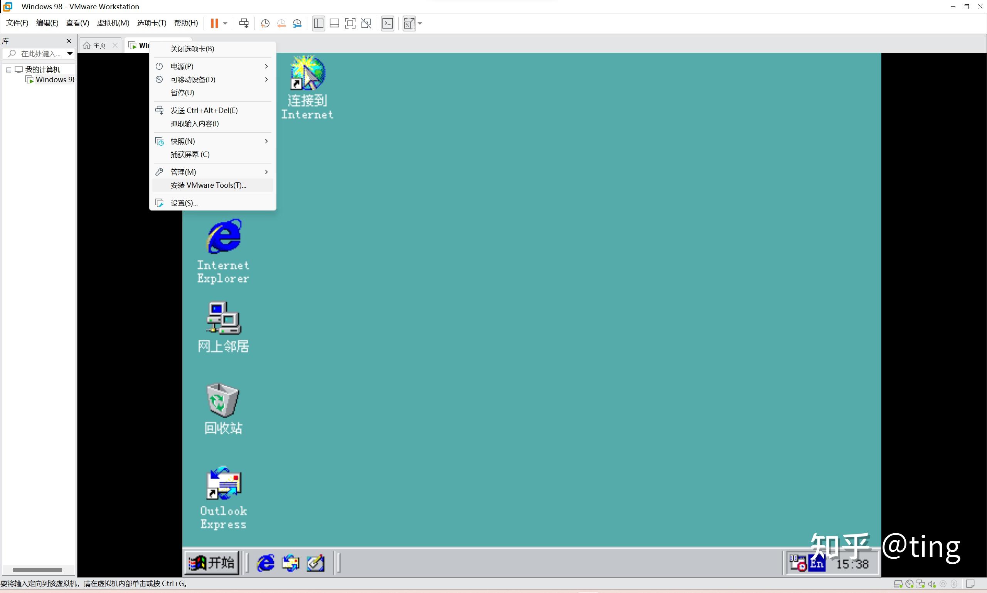The image size is (987, 593).
Task: Enter full screen mode via toolbar icon
Action: (x=350, y=23)
